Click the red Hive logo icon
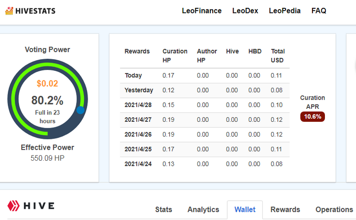This screenshot has width=356, height=220. 13,206
